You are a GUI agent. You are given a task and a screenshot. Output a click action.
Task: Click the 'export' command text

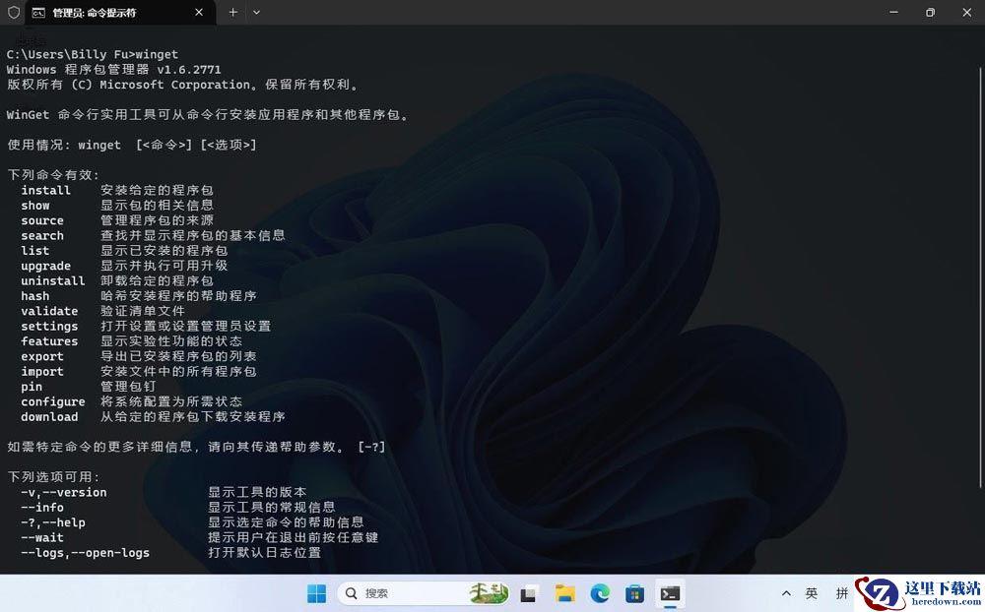[x=42, y=356]
